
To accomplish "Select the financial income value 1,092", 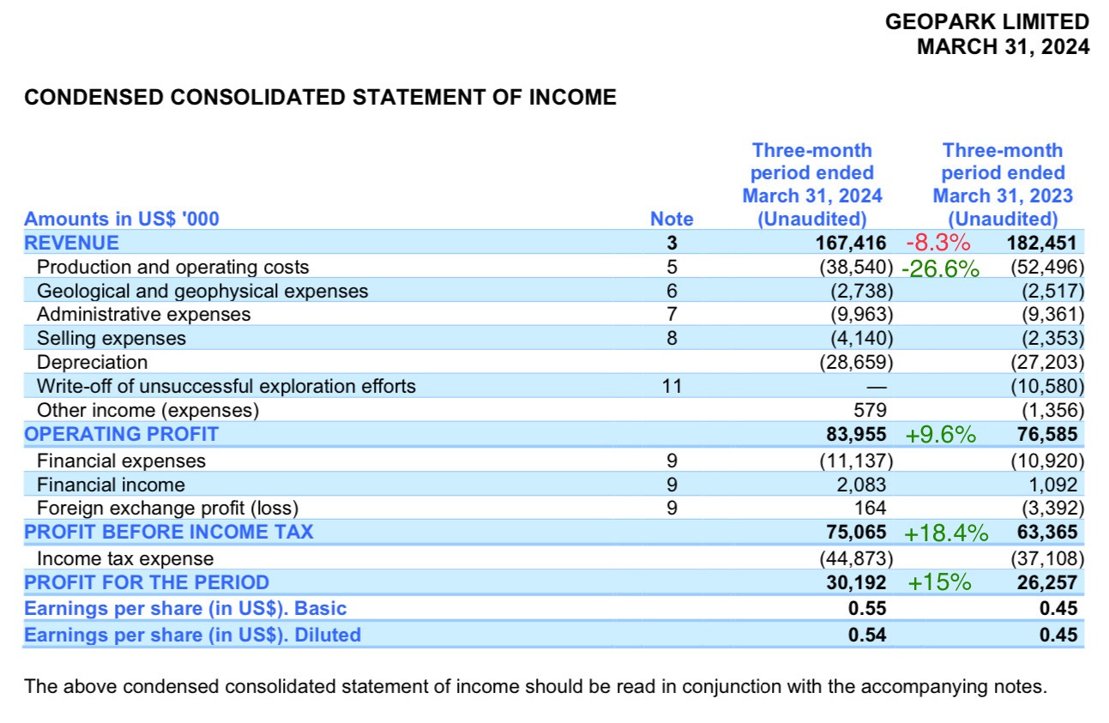I will [x=1052, y=485].
